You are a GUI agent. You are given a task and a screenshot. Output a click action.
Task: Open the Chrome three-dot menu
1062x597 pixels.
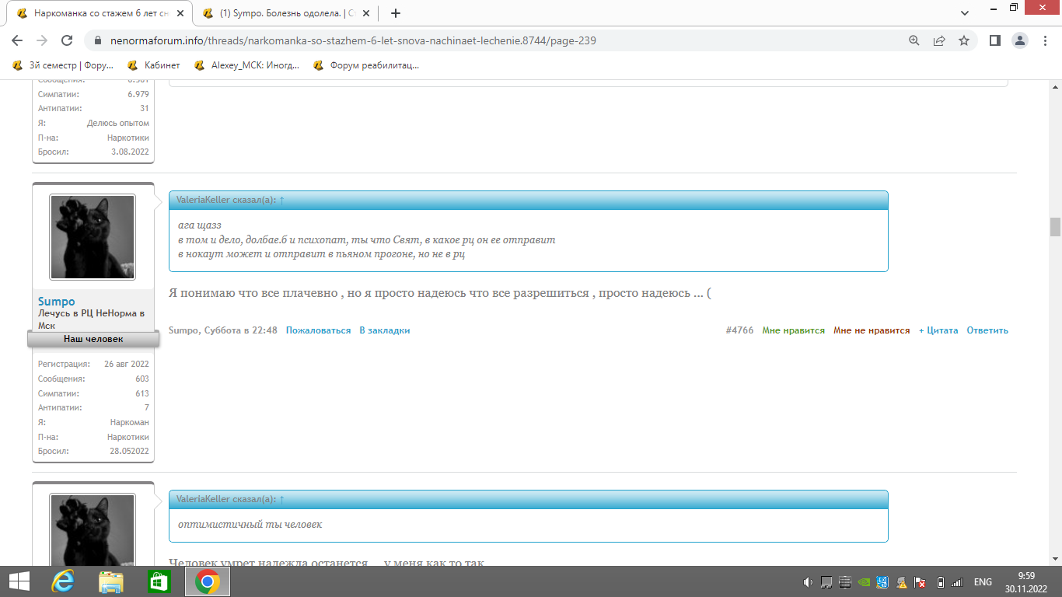tap(1045, 40)
